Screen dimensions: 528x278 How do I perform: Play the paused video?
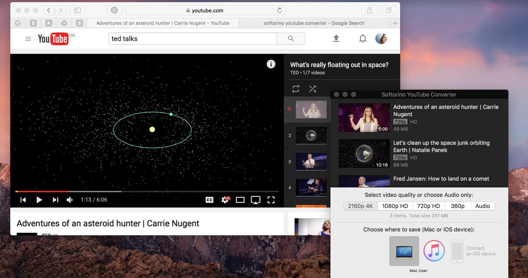click(x=39, y=200)
